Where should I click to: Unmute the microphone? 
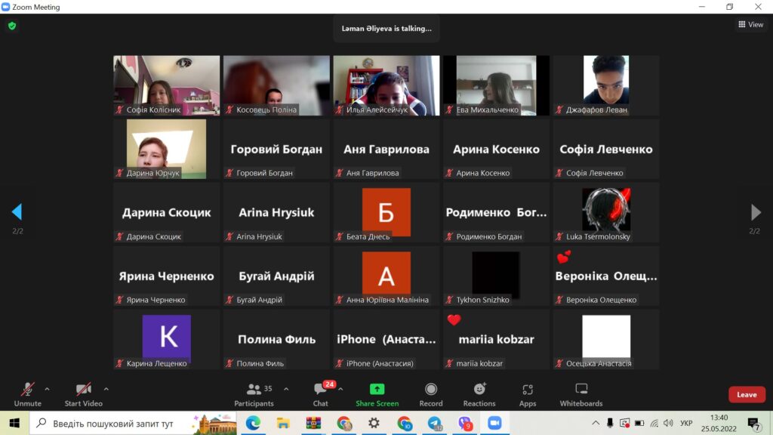28,393
